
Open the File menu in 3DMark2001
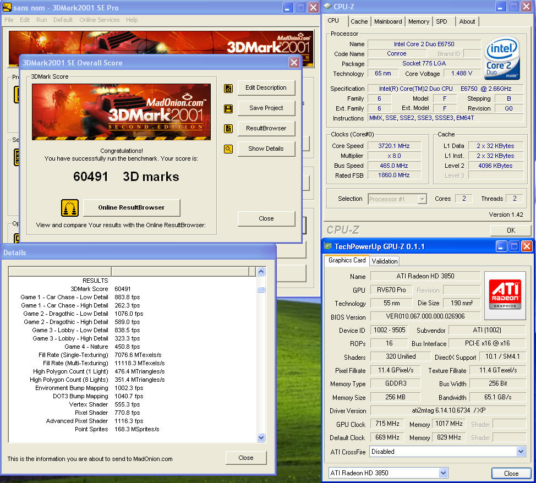9,20
